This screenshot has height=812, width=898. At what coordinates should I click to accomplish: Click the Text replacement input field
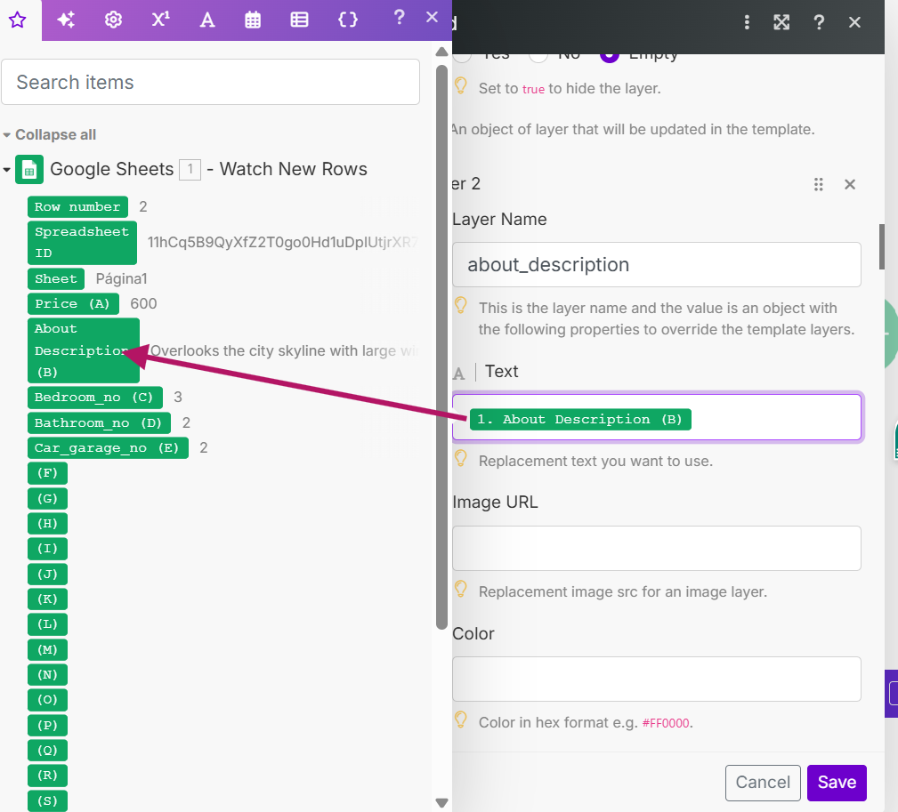click(656, 417)
